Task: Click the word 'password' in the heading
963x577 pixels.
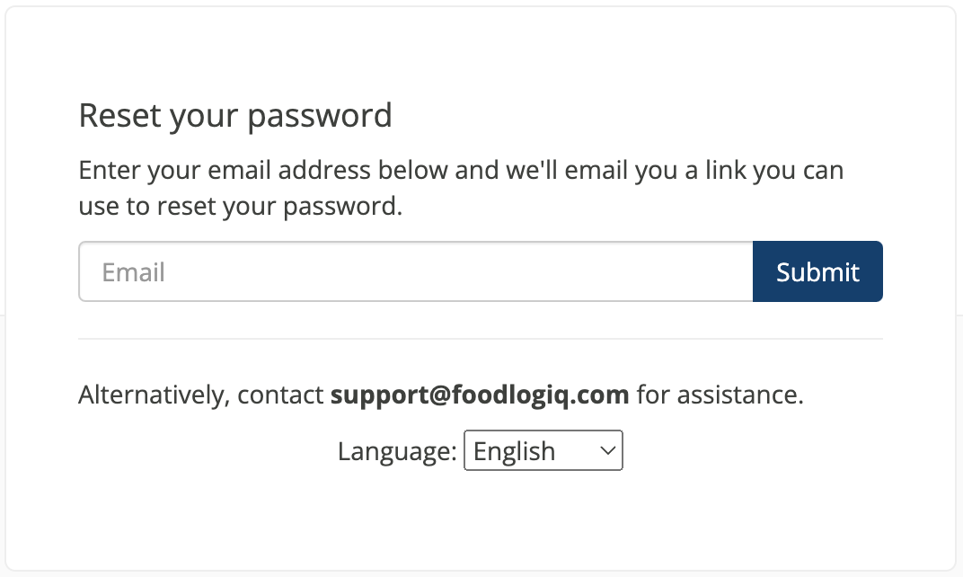Action: [320, 116]
